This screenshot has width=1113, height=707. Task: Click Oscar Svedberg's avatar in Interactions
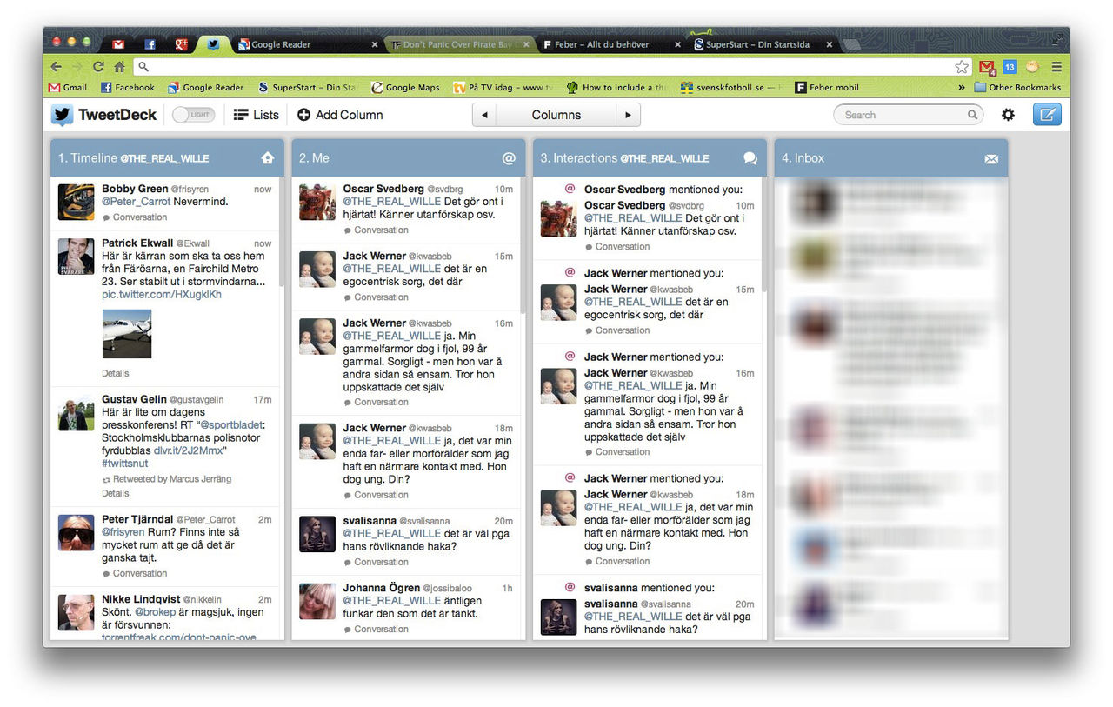[558, 218]
